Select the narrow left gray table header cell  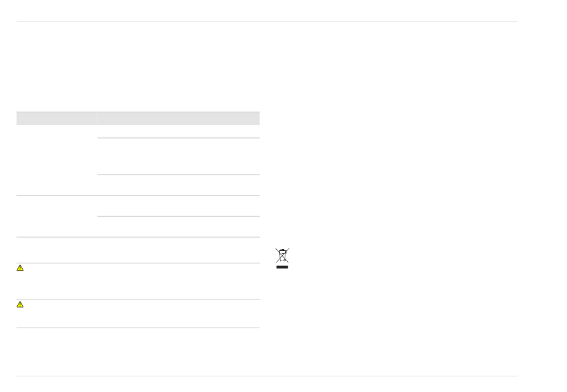click(57, 118)
